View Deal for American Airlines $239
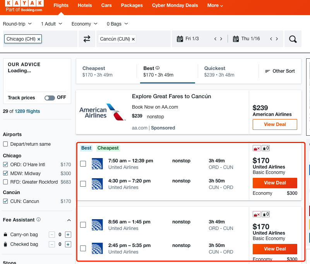This screenshot has width=310, height=264. (x=275, y=124)
